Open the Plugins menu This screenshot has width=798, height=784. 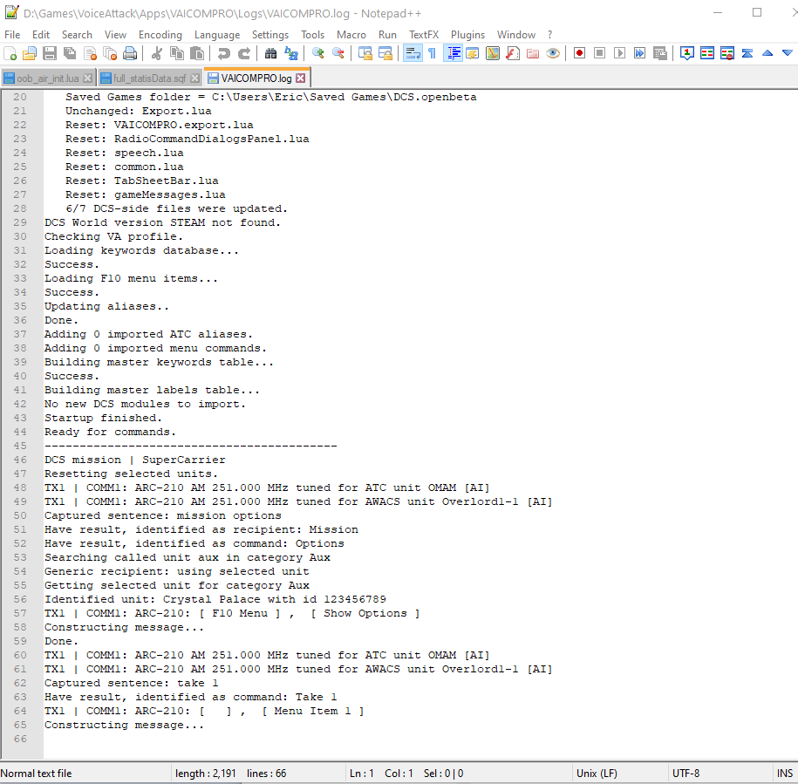(x=467, y=35)
